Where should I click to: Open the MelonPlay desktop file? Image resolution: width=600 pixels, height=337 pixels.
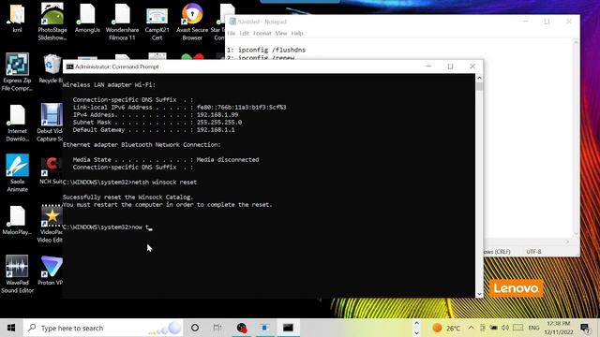pos(17,220)
